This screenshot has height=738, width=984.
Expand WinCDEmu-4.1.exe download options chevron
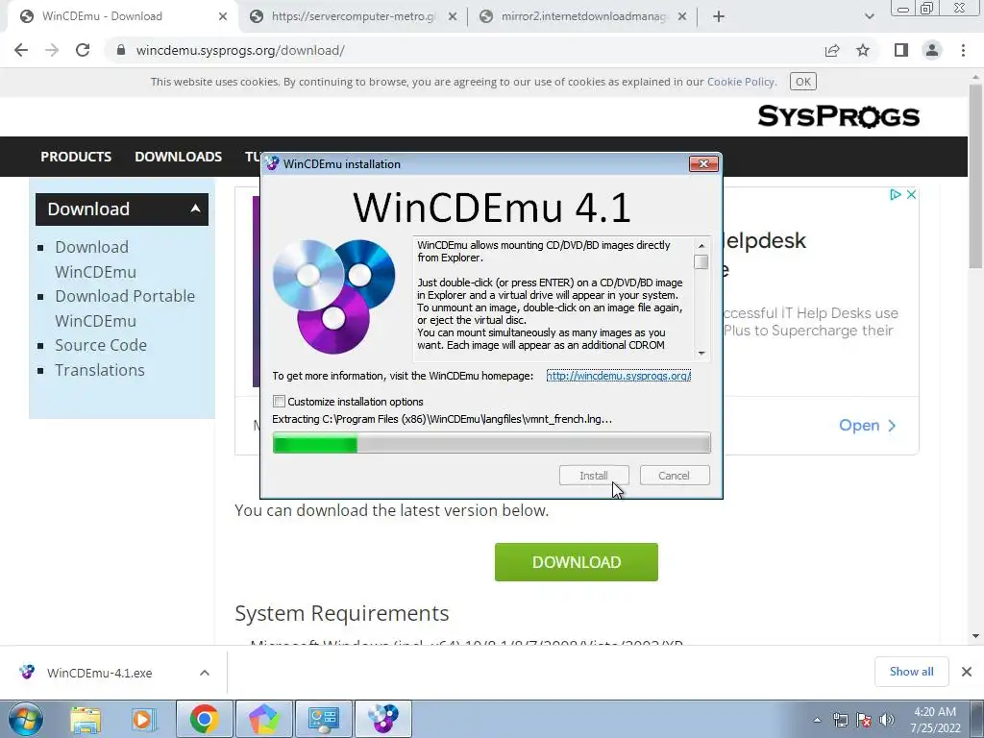click(x=205, y=673)
